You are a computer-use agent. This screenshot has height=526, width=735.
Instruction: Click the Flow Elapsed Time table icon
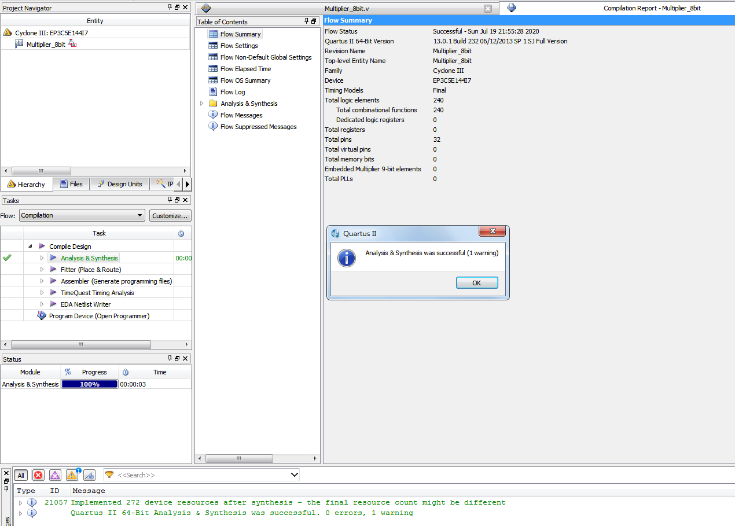coord(213,69)
